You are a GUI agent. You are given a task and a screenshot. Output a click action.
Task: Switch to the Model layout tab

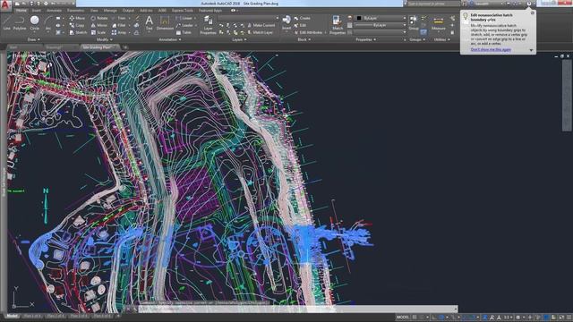(12, 316)
